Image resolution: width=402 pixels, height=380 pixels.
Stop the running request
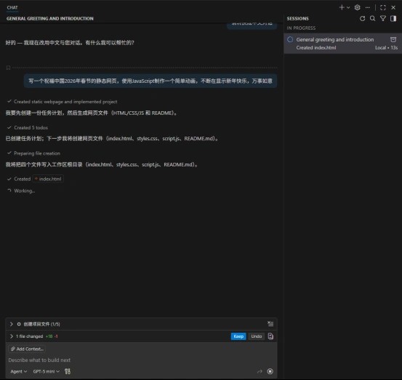[x=270, y=371]
